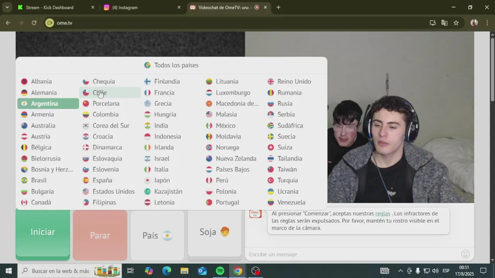Close the Instagram tab

coord(179,7)
